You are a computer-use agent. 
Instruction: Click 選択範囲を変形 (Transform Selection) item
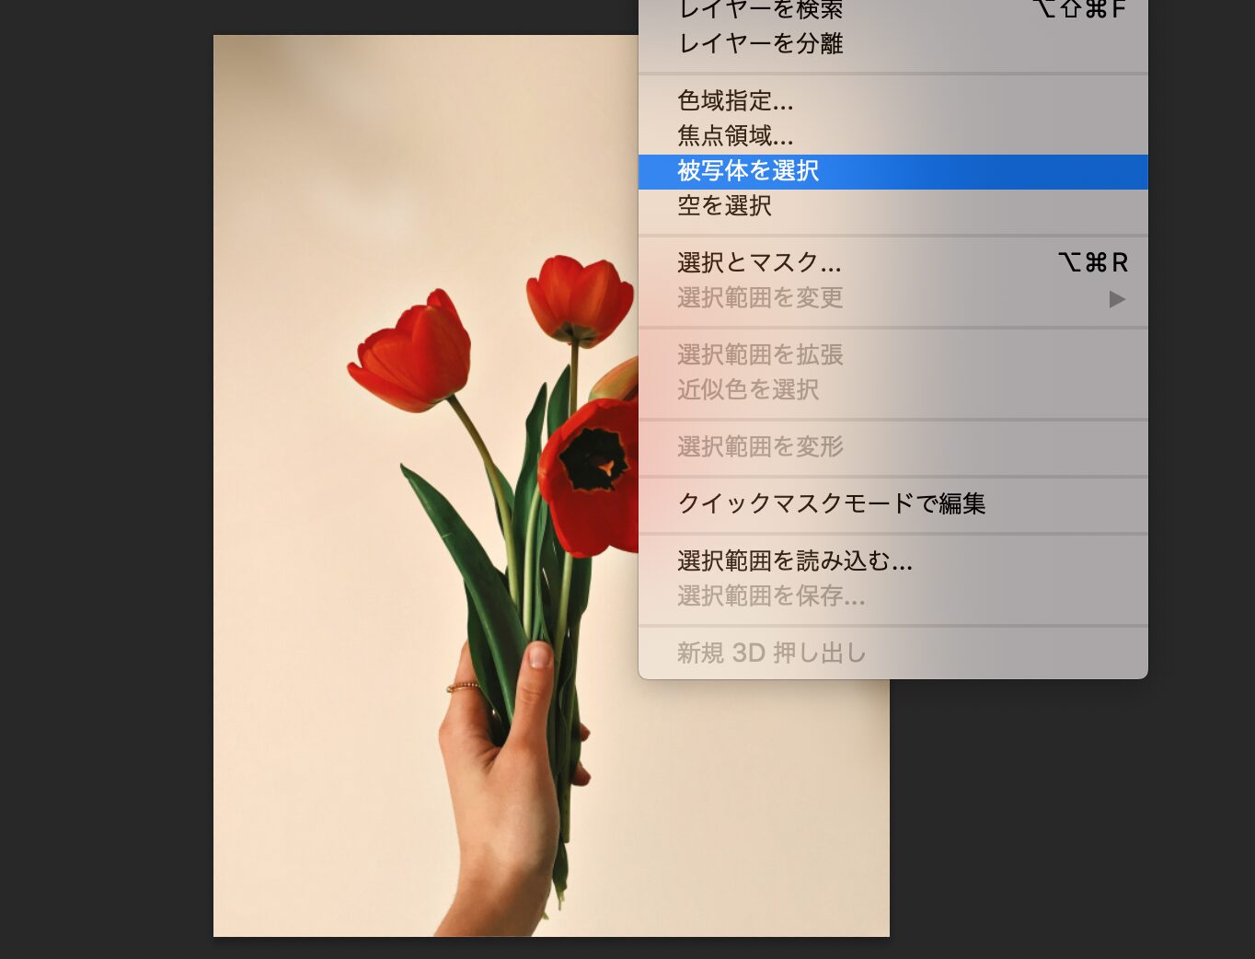pos(760,447)
